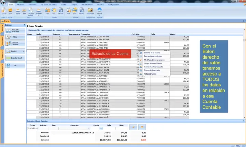
Task: Open the Añadir empresa icon in the ribbon
Action: 4,11
